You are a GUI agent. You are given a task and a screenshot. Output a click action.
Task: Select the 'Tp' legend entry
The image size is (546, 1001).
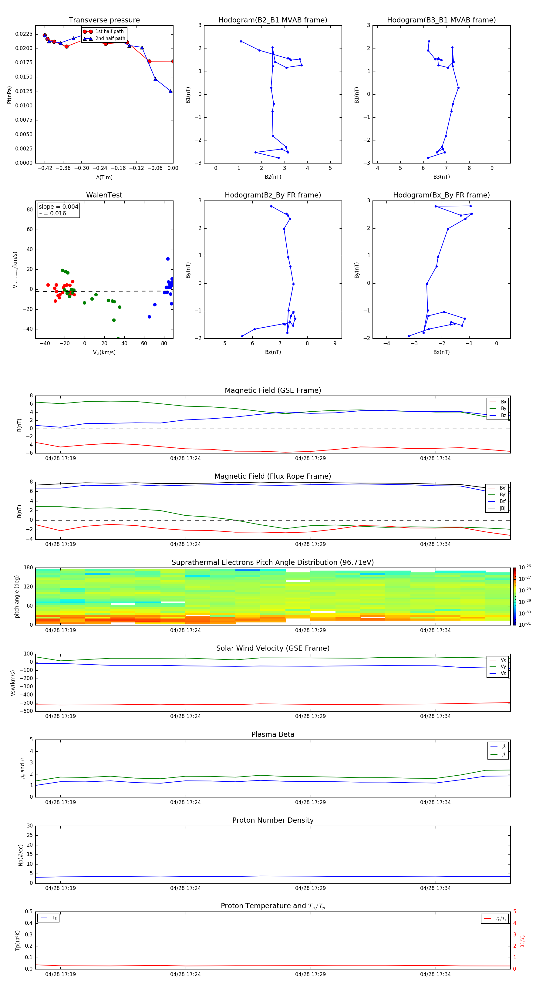coord(49,918)
